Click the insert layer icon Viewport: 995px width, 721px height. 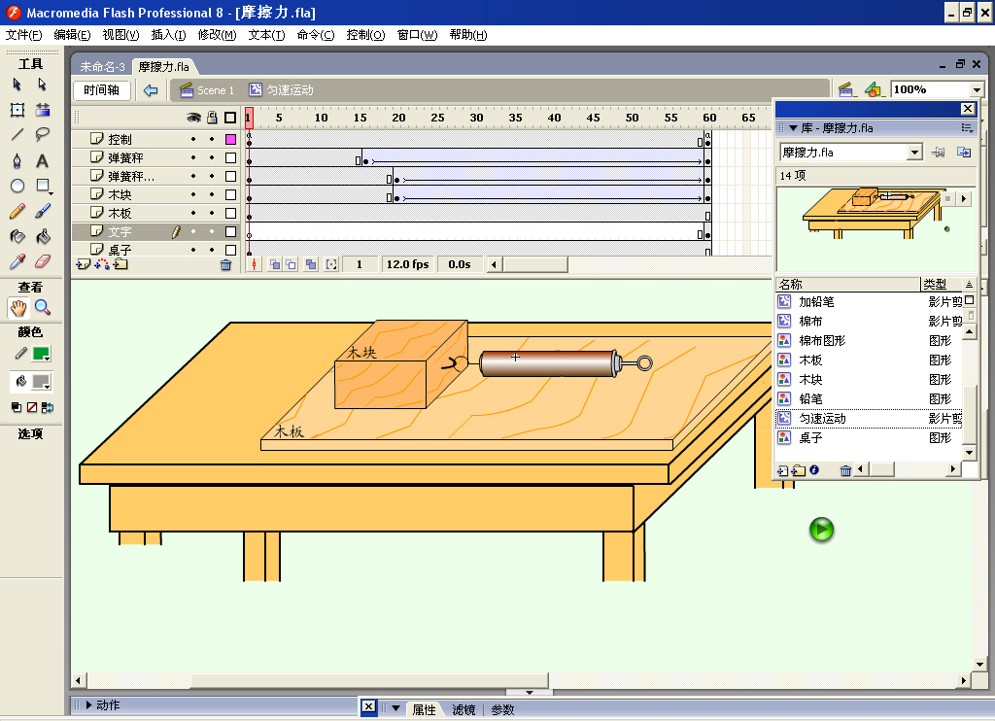point(83,264)
